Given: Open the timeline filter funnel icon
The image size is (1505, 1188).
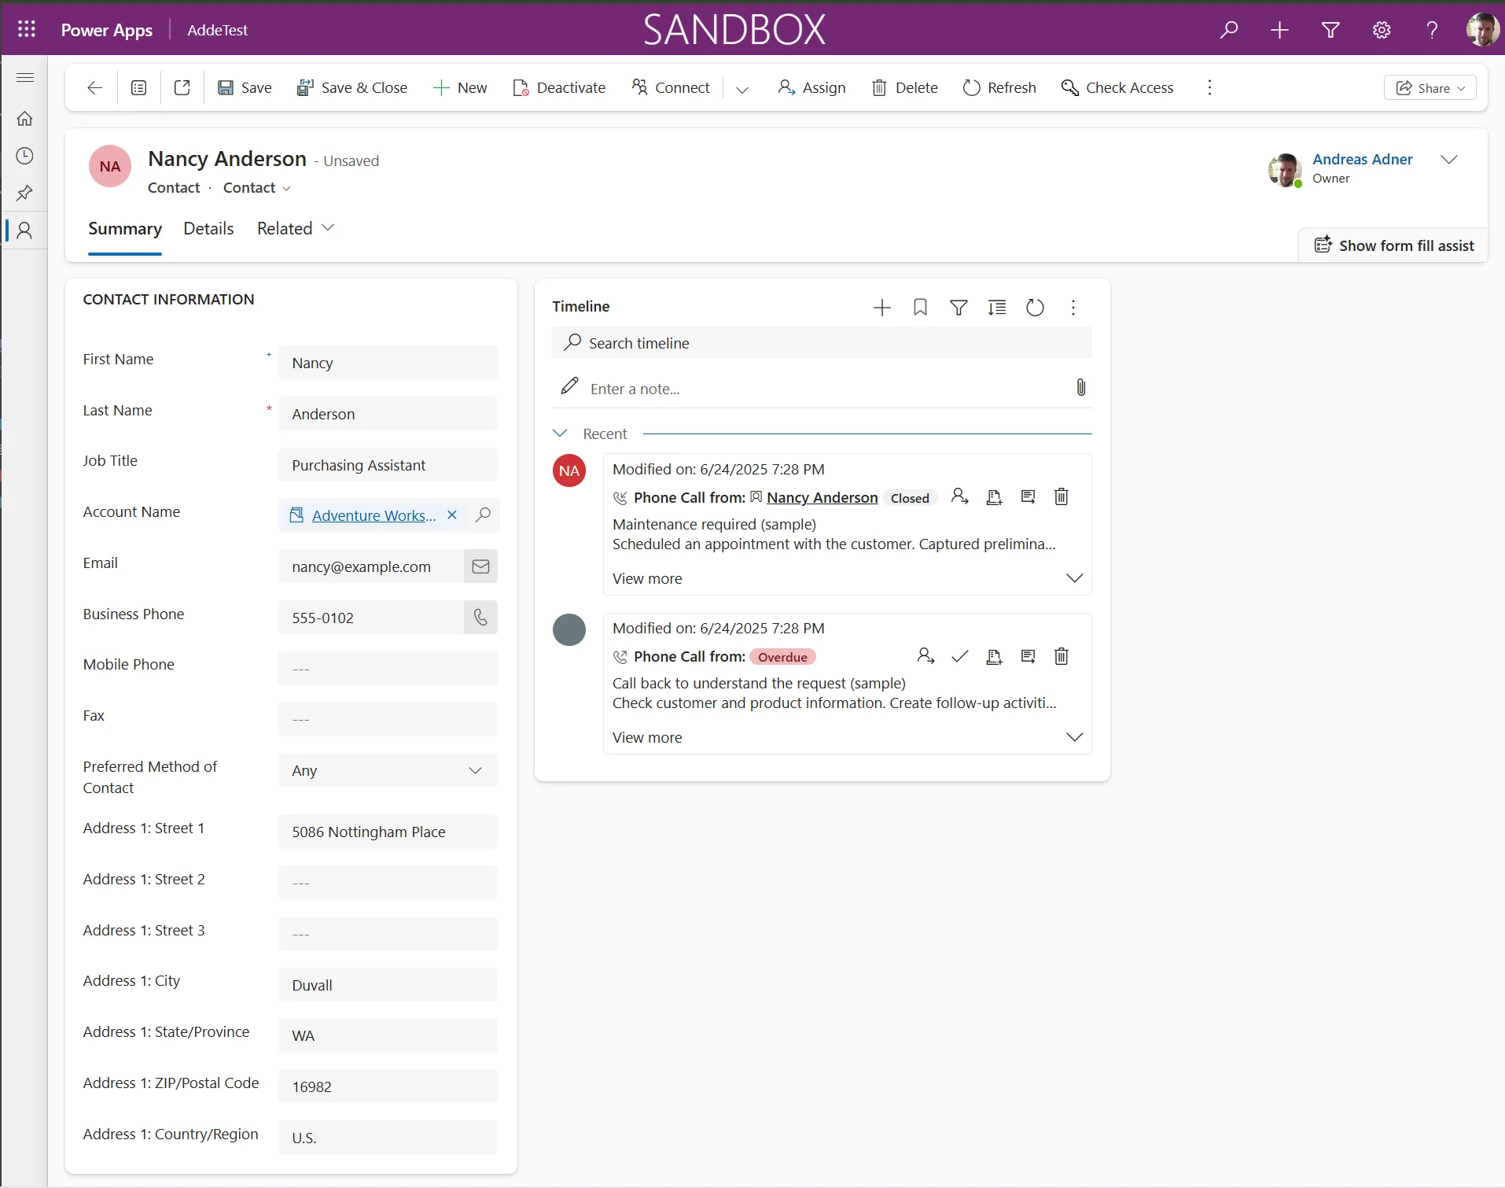Looking at the screenshot, I should [959, 307].
